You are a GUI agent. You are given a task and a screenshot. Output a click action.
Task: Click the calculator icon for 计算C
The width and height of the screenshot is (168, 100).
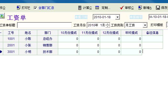coord(80,8)
